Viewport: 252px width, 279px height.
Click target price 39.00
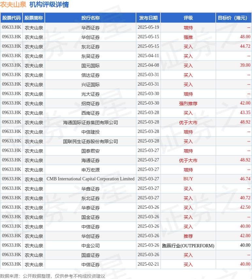(245, 65)
